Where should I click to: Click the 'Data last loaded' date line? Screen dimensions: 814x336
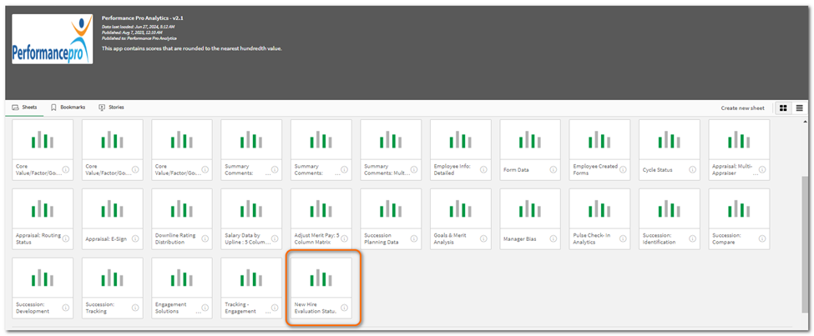[x=138, y=26]
